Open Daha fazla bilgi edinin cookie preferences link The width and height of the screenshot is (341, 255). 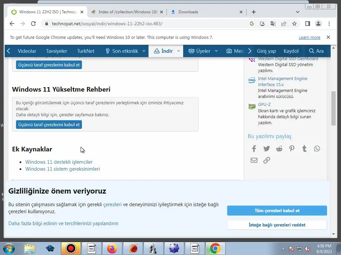pyautogui.click(x=63, y=223)
